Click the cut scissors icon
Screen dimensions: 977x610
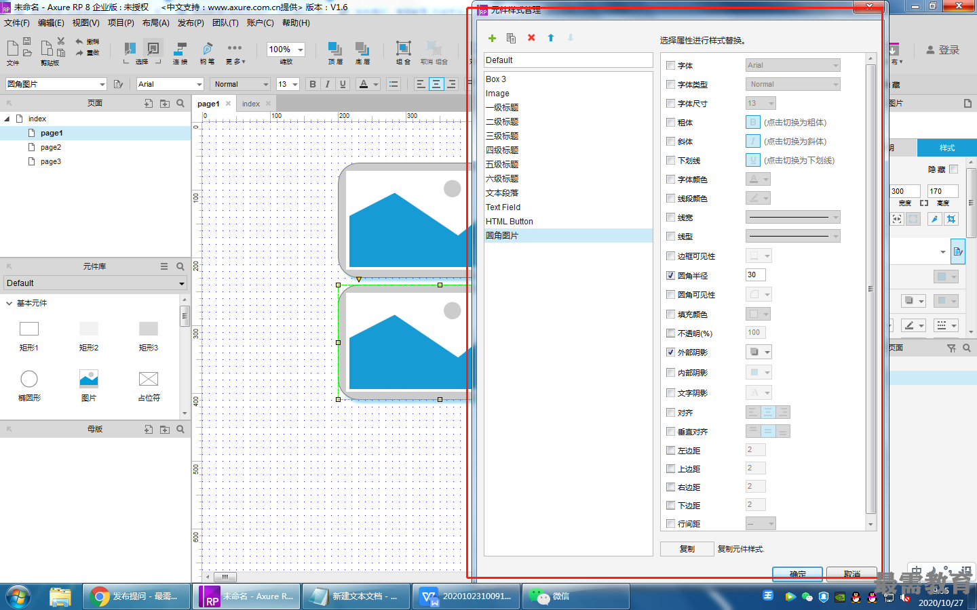61,41
